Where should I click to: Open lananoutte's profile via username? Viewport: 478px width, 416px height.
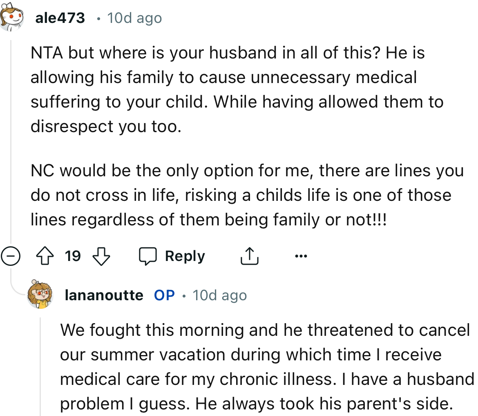coord(104,295)
